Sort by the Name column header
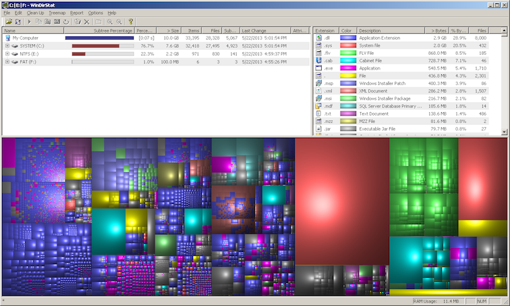This screenshot has width=510, height=306. pyautogui.click(x=33, y=30)
